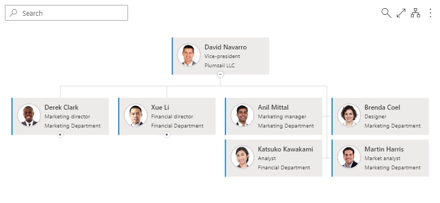
Task: Click Katsuko Kawakami's profile photo
Action: pyautogui.click(x=242, y=157)
